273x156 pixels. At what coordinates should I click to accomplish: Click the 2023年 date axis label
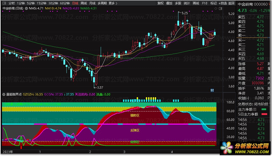pos(8,152)
